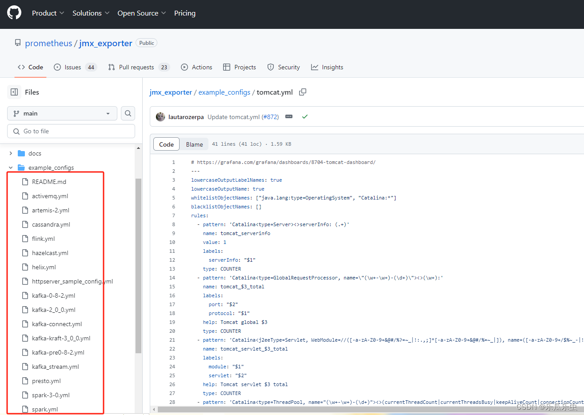
Task: Open kafka-2_0_0.yml in file tree
Action: pyautogui.click(x=54, y=310)
